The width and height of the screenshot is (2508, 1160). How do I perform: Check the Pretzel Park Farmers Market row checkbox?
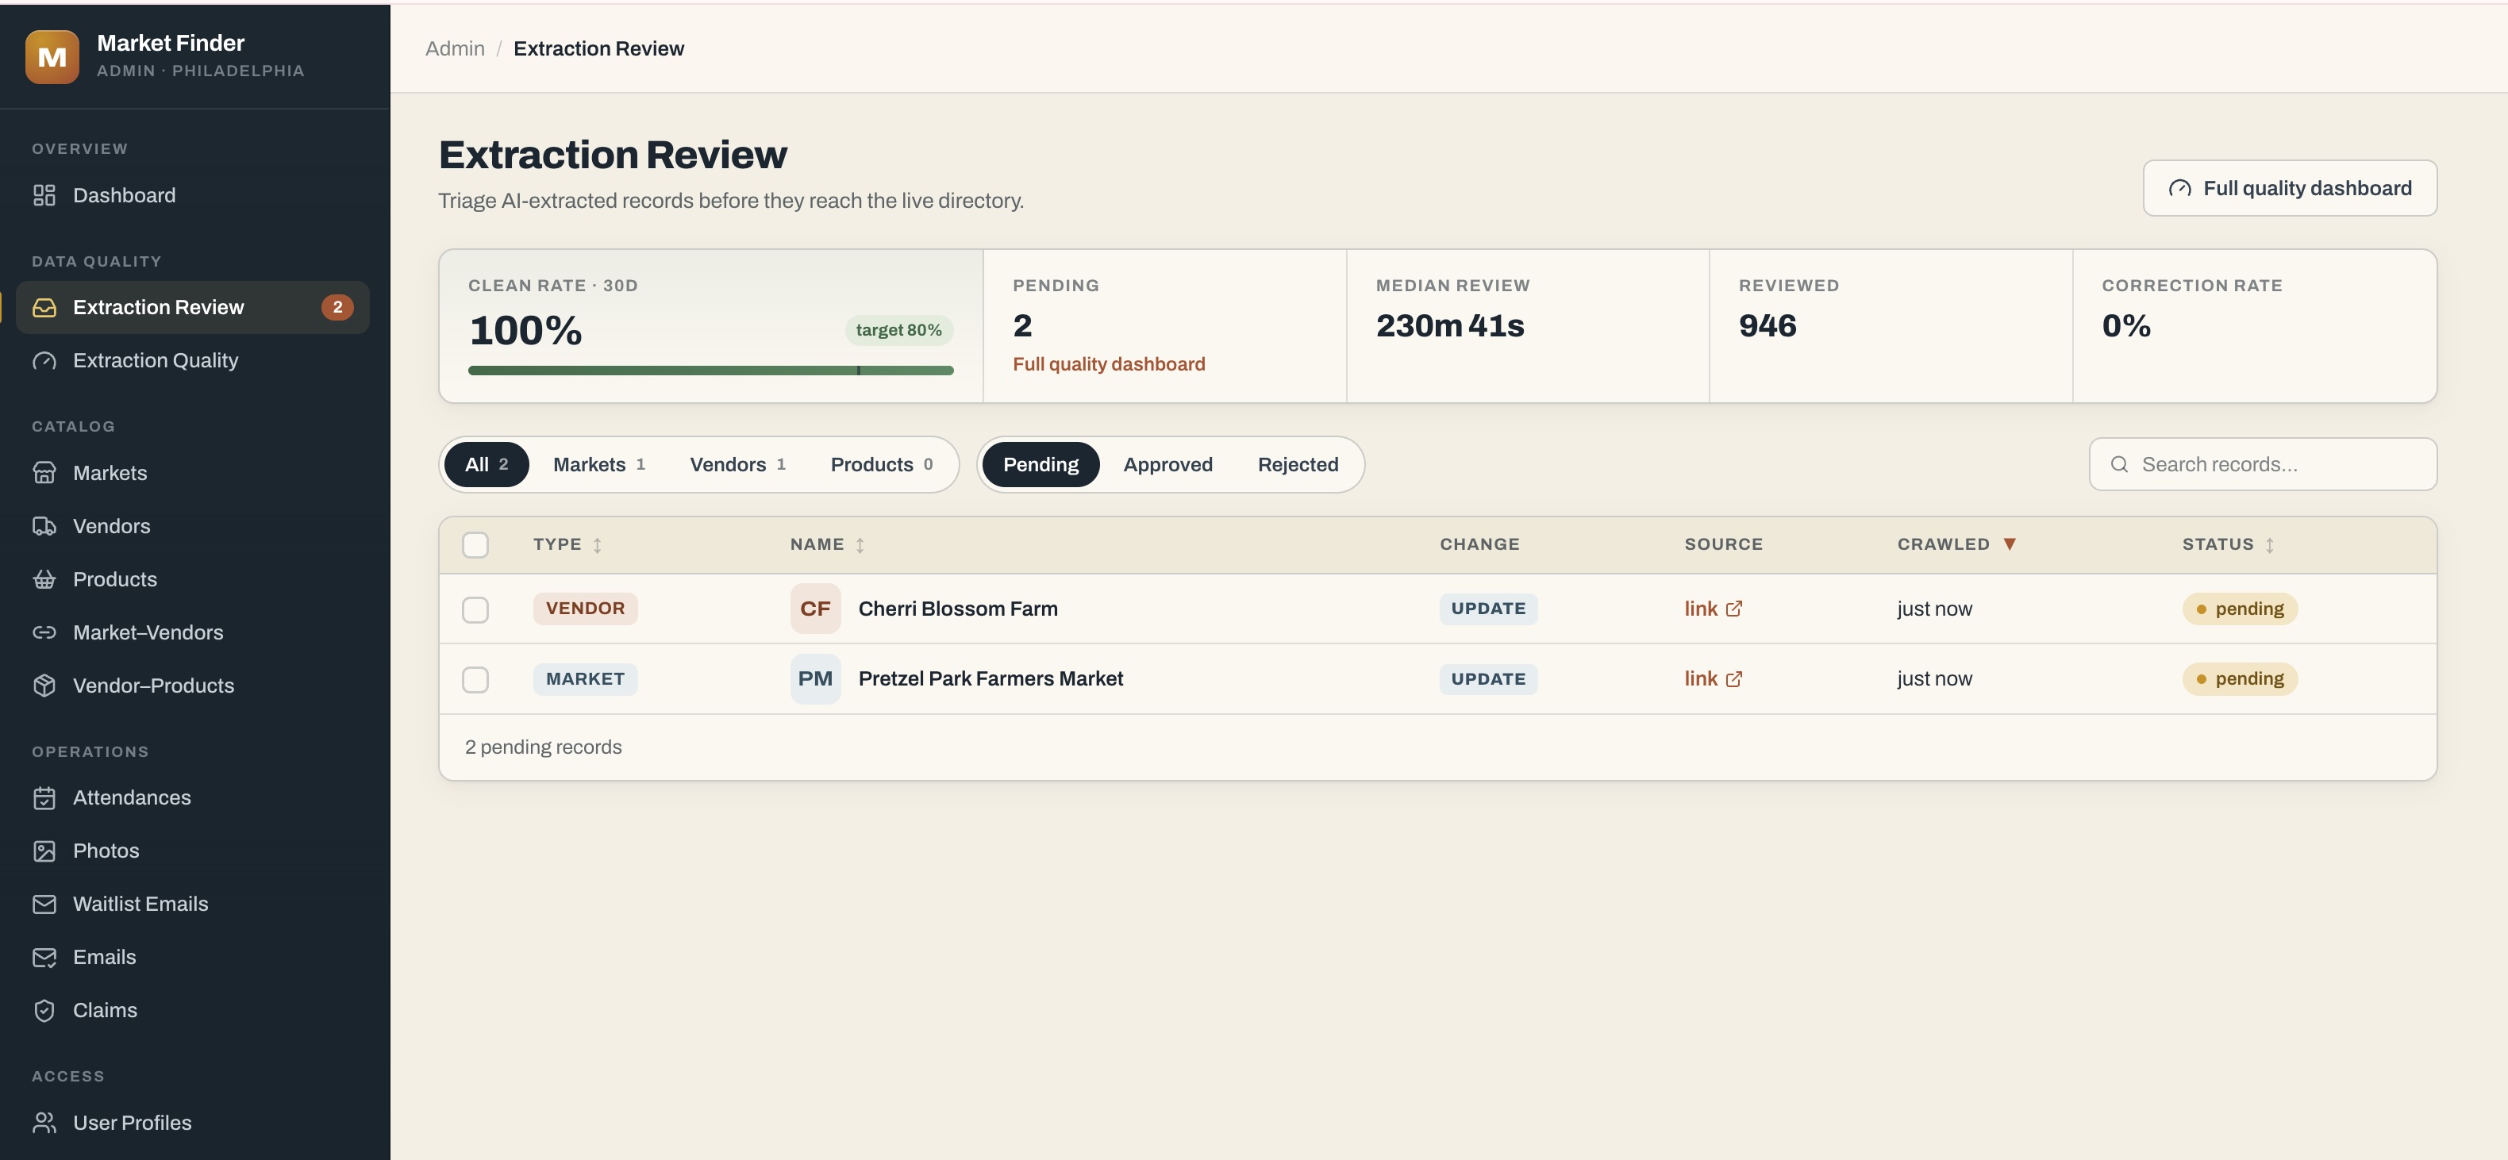(475, 679)
